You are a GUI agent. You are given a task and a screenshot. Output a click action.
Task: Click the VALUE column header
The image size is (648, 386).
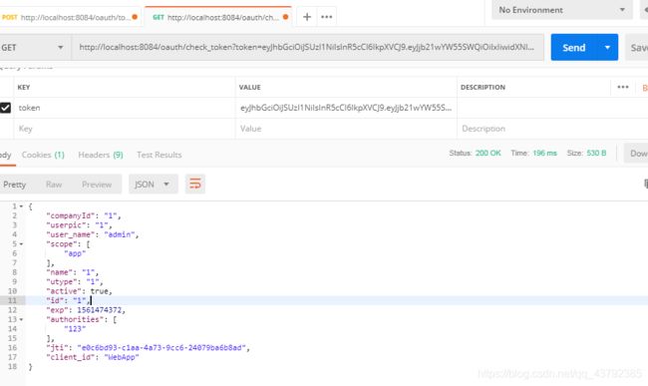[x=249, y=87]
